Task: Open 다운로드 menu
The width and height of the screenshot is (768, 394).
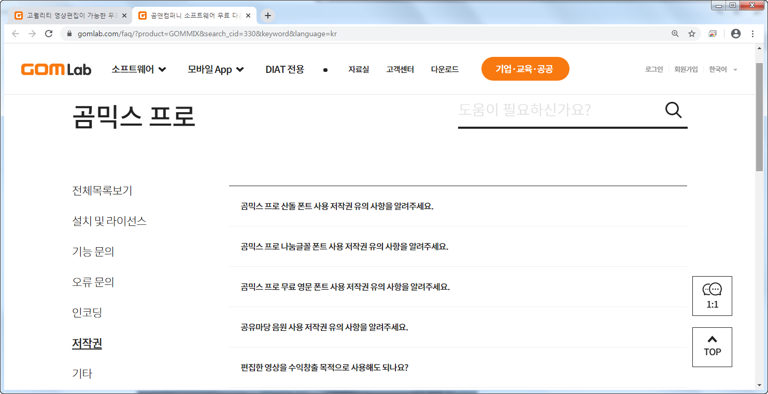Action: (x=445, y=69)
